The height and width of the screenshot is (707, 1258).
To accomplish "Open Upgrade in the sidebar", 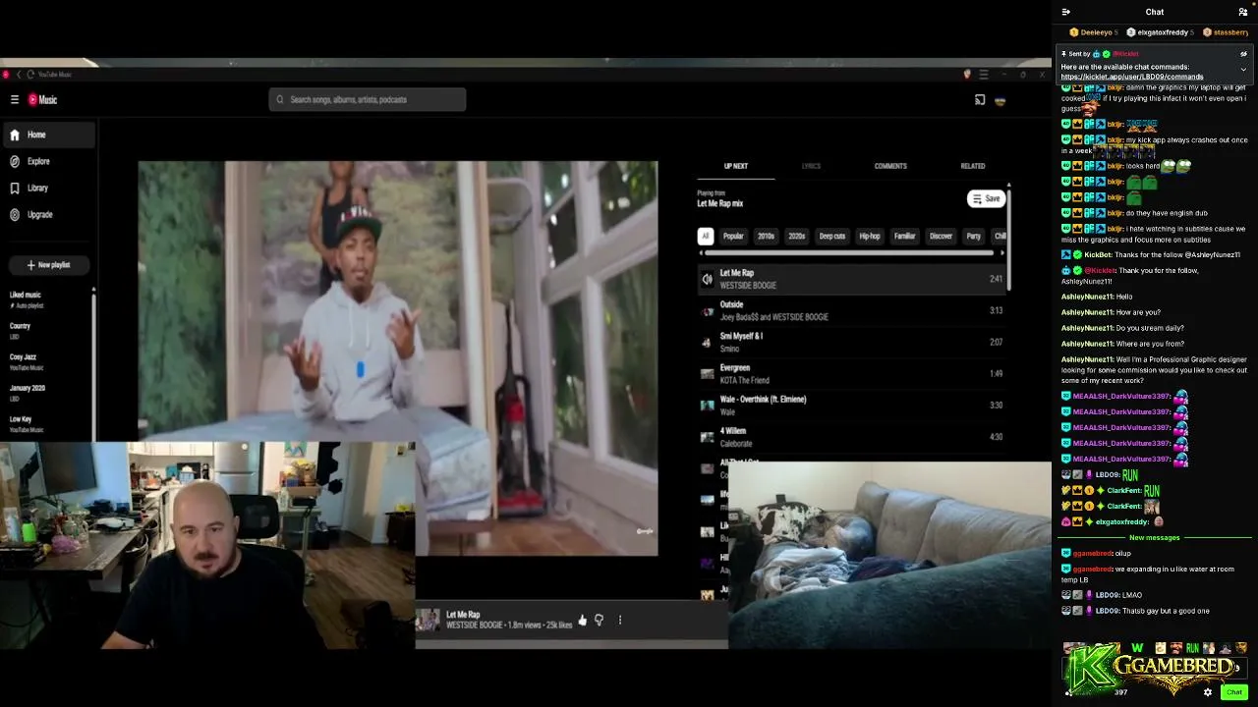I will point(47,214).
